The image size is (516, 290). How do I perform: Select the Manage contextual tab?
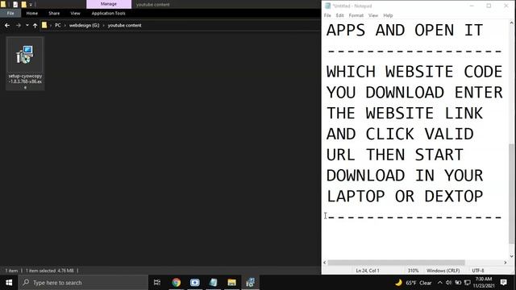coord(109,4)
